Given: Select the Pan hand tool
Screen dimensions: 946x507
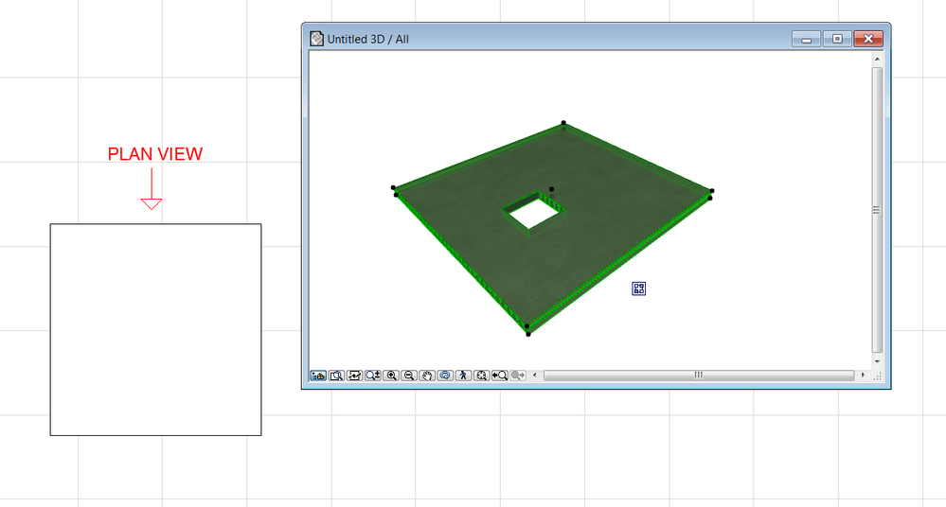Looking at the screenshot, I should 427,376.
